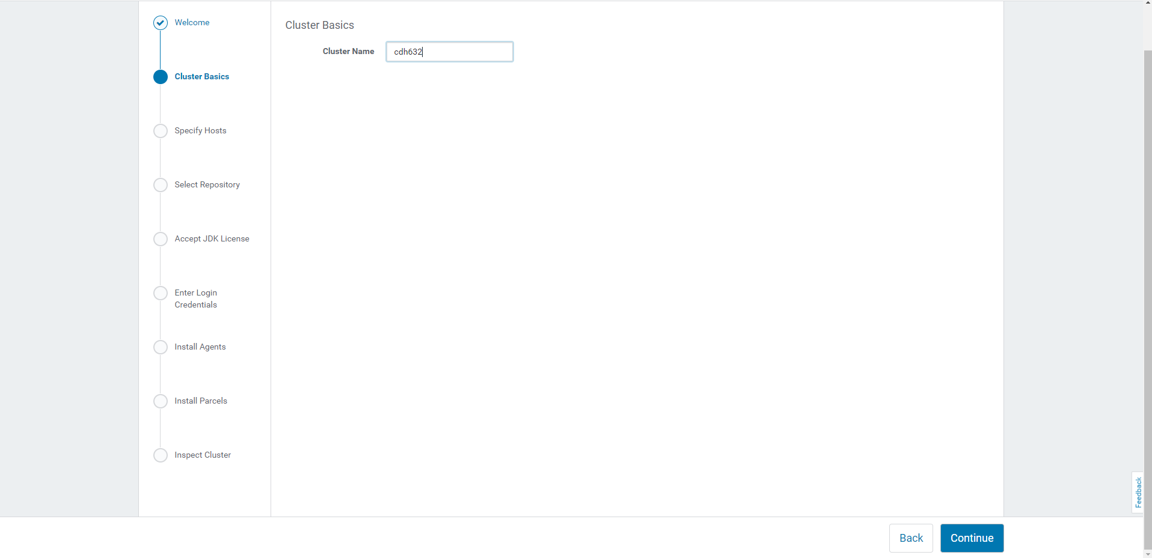This screenshot has height=558, width=1152.
Task: Click the Install Parcels step label
Action: 201,401
